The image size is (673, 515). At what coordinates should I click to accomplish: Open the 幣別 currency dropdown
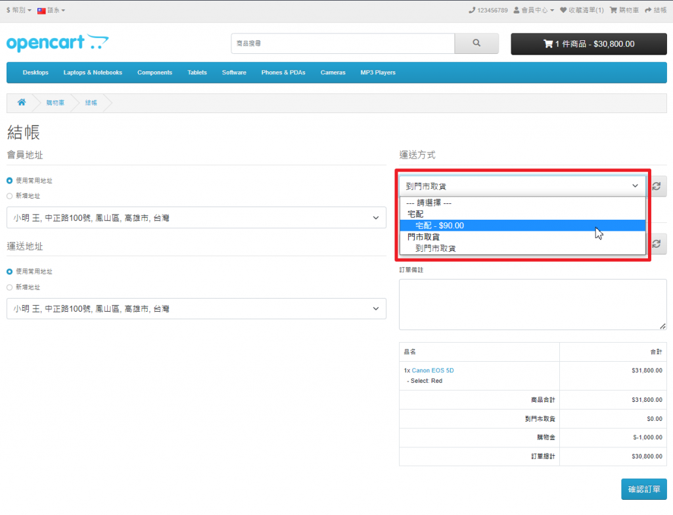(x=19, y=11)
